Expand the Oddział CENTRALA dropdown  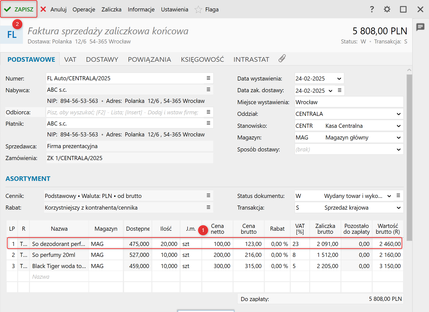pyautogui.click(x=399, y=114)
